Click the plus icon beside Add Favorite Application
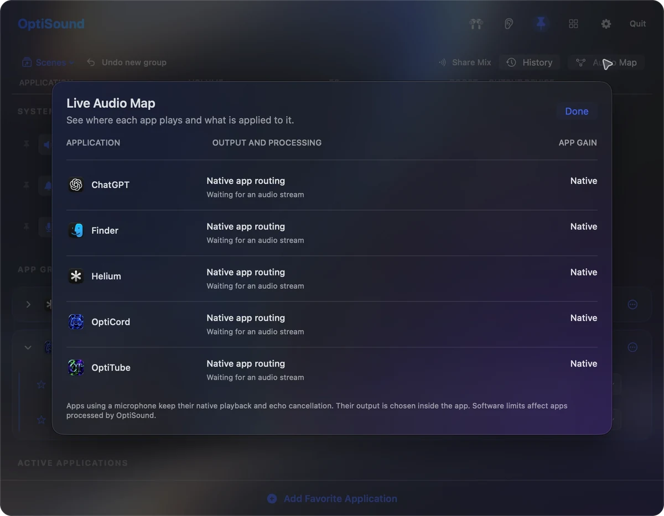 tap(272, 499)
